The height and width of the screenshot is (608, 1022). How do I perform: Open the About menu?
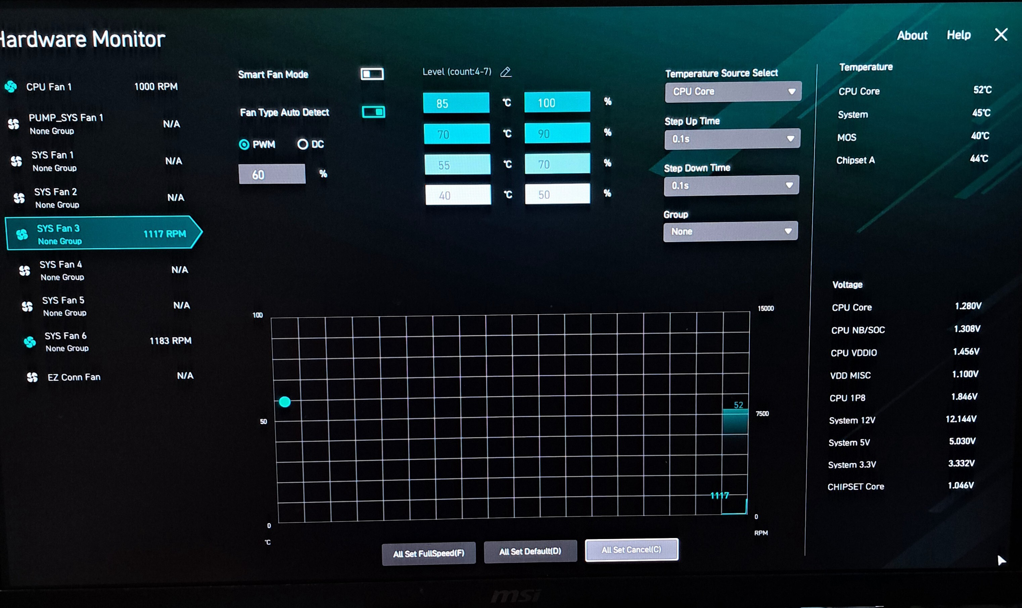pyautogui.click(x=912, y=35)
